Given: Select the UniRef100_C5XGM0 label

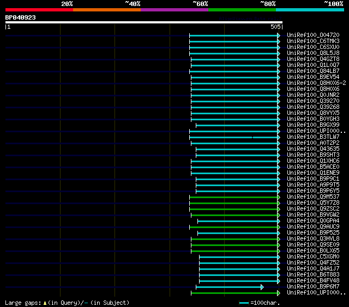Looking at the screenshot, I should tap(313, 257).
